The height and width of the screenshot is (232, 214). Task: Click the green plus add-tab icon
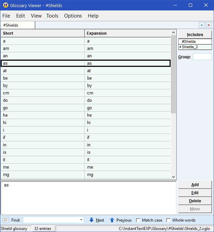coord(202,25)
